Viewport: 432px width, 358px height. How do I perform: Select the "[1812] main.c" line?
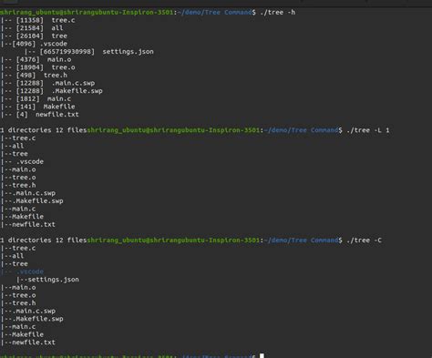tap(36, 98)
